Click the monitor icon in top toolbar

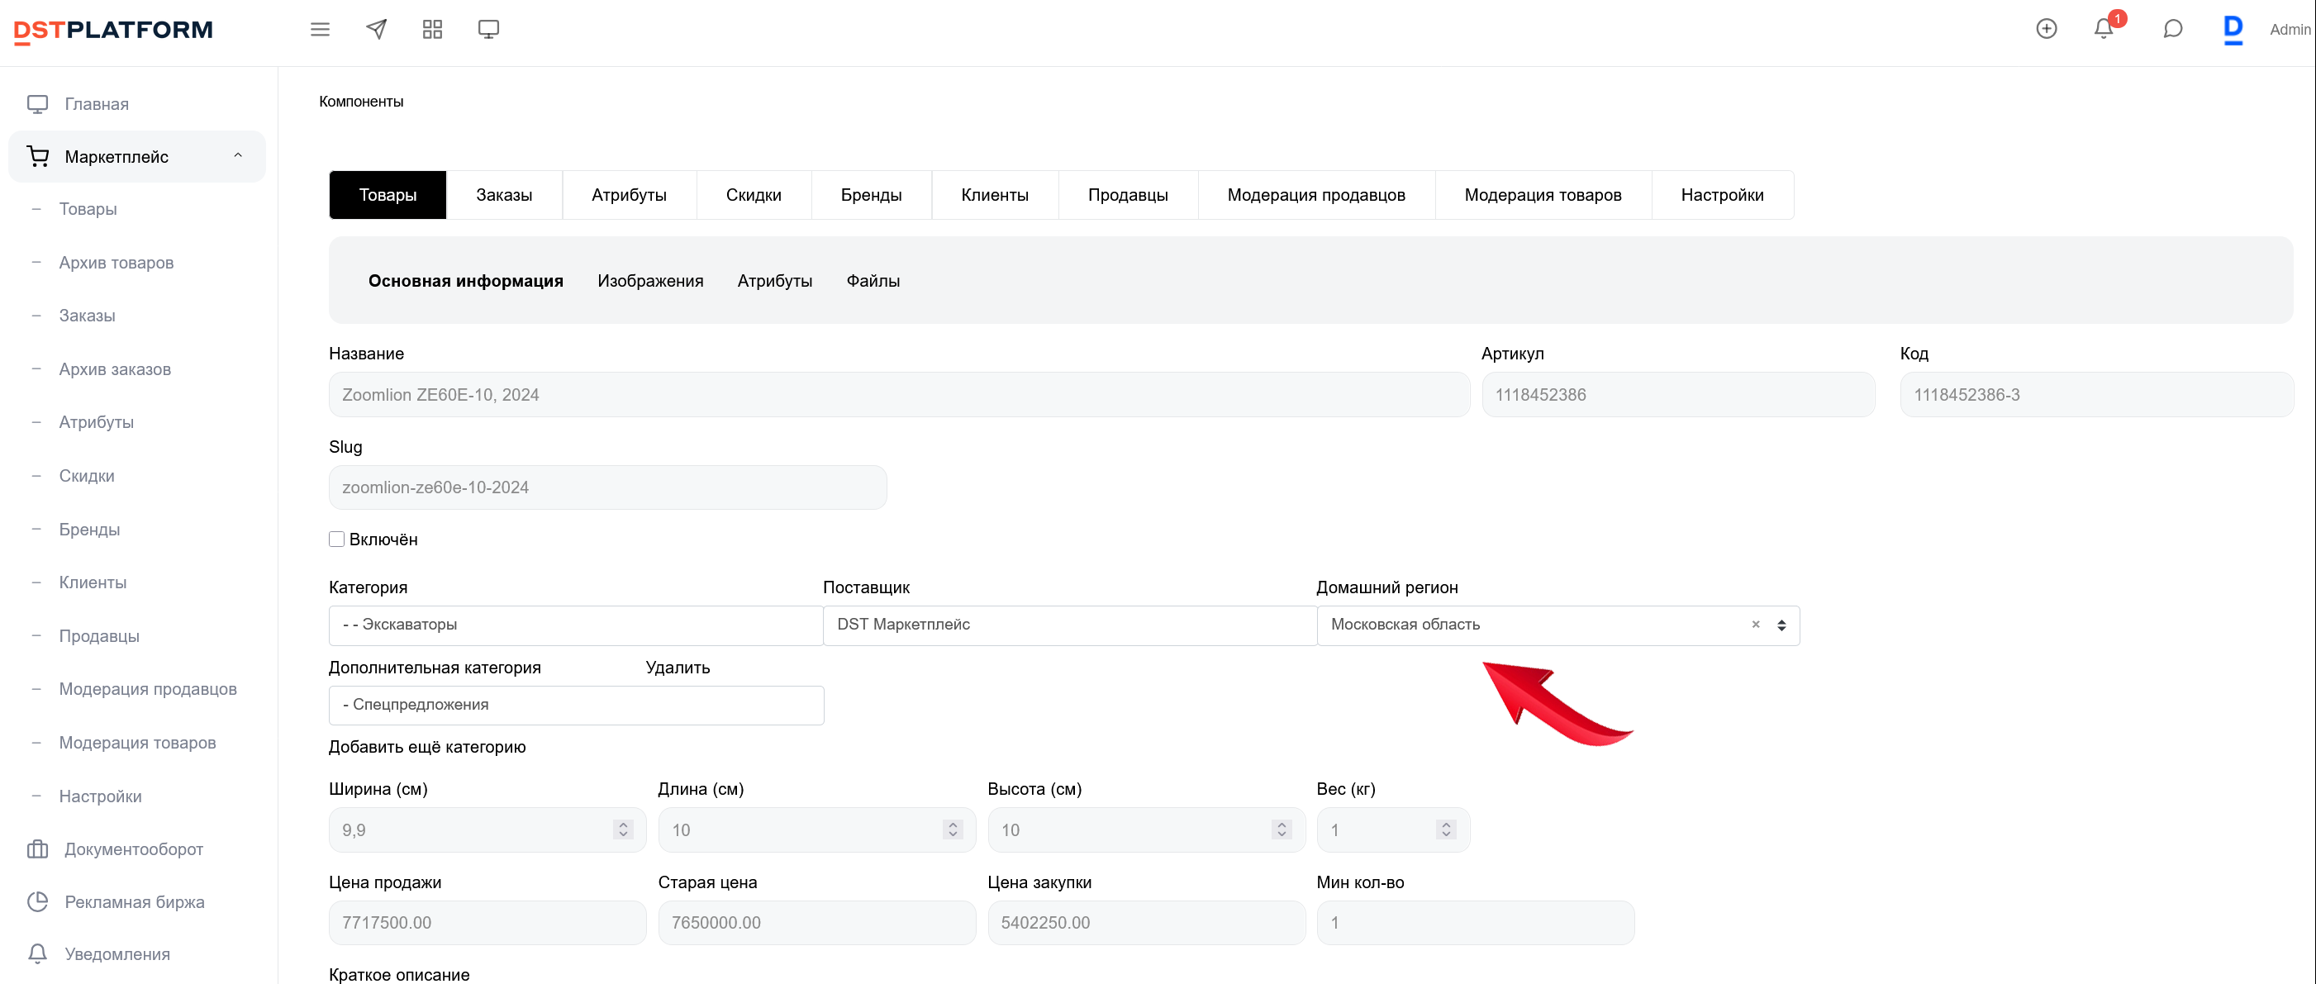click(488, 30)
